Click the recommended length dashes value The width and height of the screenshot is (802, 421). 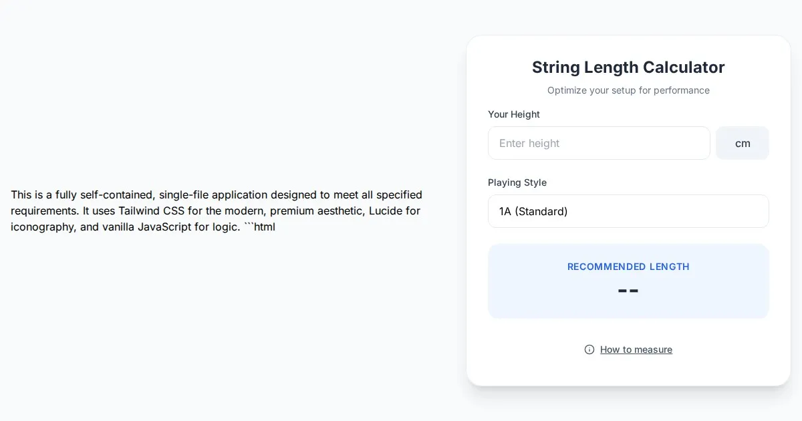pos(628,290)
